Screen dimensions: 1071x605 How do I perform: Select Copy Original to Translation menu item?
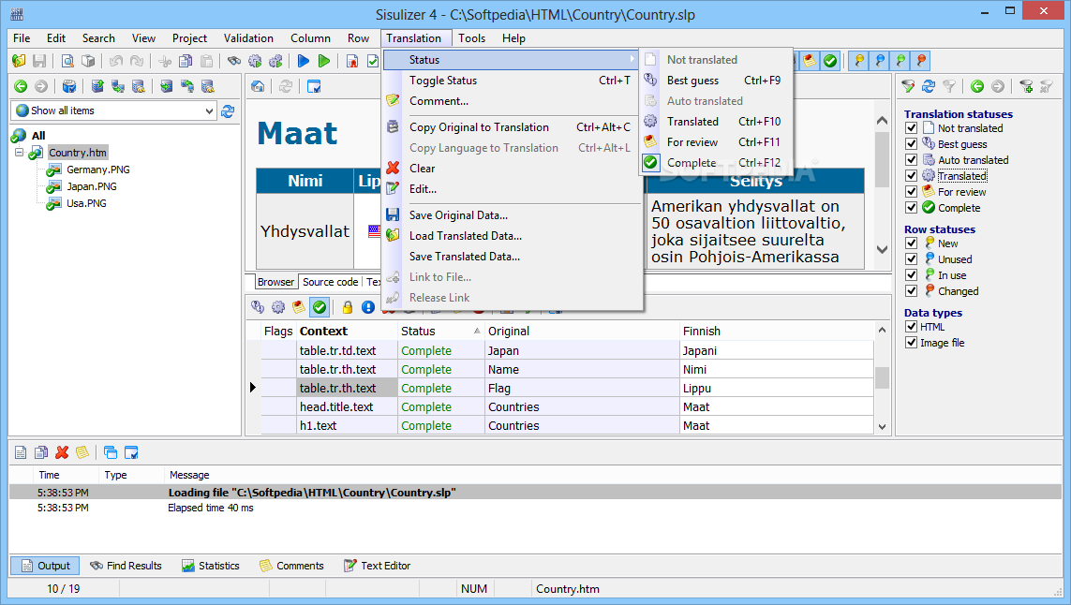pyautogui.click(x=479, y=127)
